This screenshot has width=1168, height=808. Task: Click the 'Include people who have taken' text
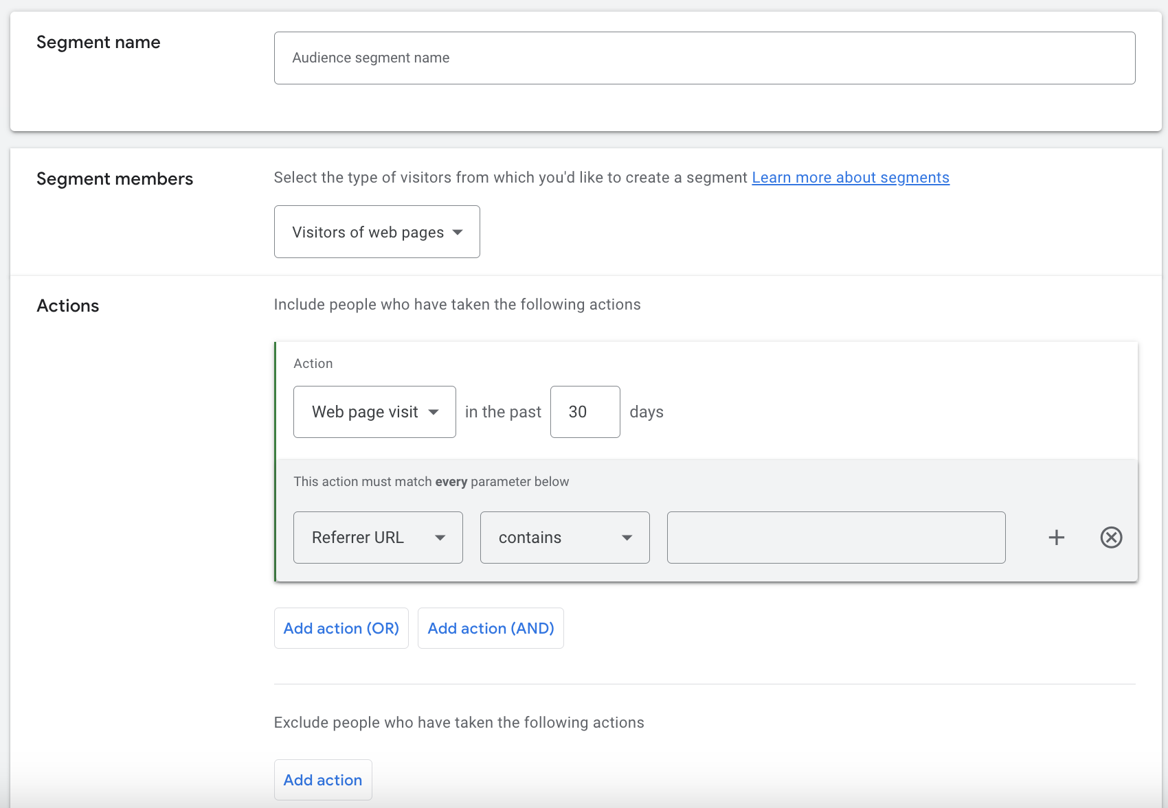pyautogui.click(x=457, y=305)
